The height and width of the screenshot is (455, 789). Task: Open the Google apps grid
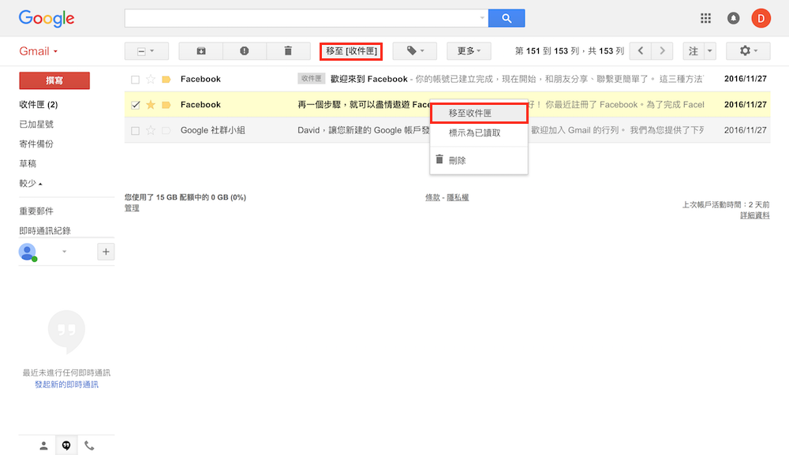[x=705, y=18]
